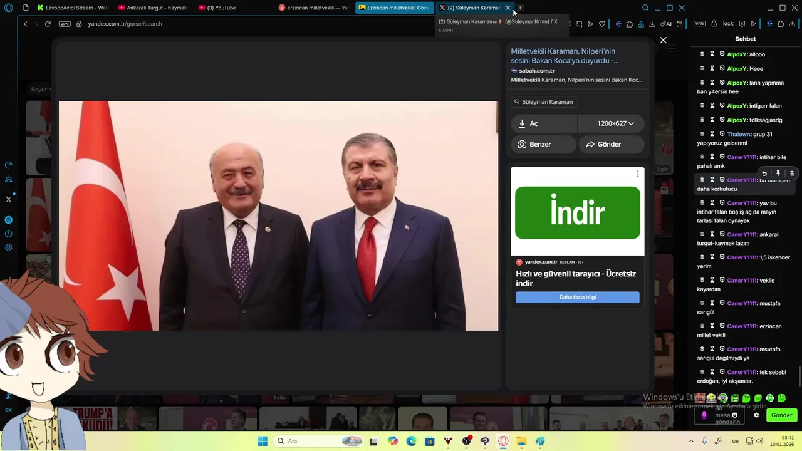Open Copilot from the taskbar

tap(393, 441)
